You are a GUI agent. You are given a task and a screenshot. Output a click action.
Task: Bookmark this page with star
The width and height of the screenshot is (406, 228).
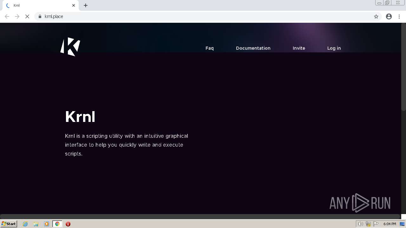tap(376, 16)
